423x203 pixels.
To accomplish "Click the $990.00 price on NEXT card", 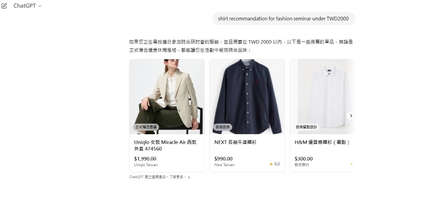I will point(223,159).
